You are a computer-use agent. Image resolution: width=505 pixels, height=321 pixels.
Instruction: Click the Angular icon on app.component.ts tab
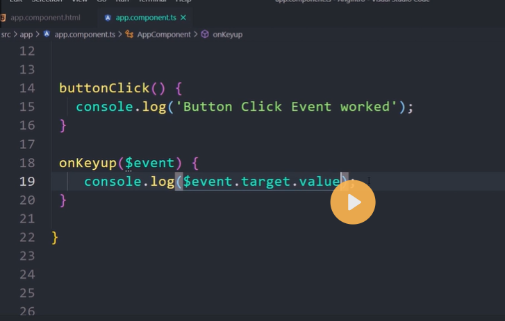coord(107,17)
